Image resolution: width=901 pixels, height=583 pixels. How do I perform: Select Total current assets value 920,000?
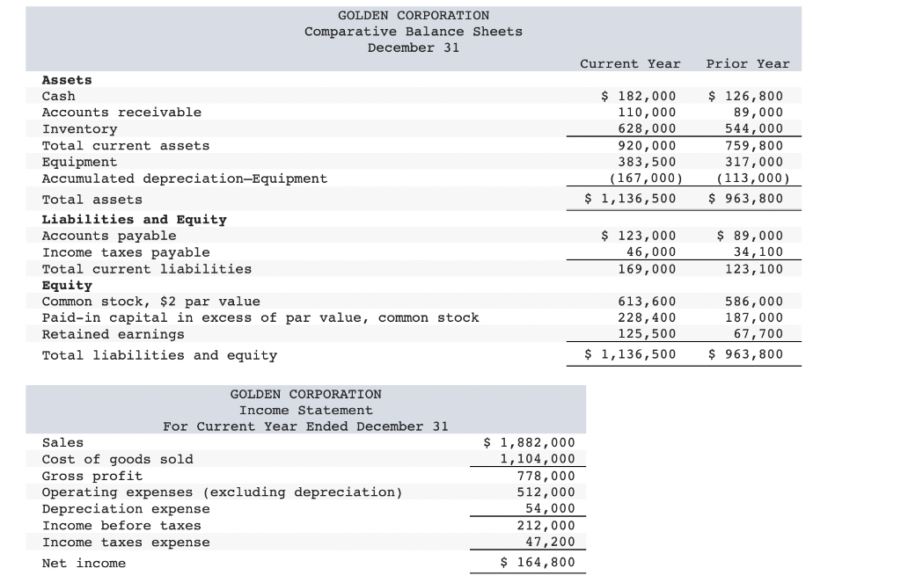coord(647,145)
